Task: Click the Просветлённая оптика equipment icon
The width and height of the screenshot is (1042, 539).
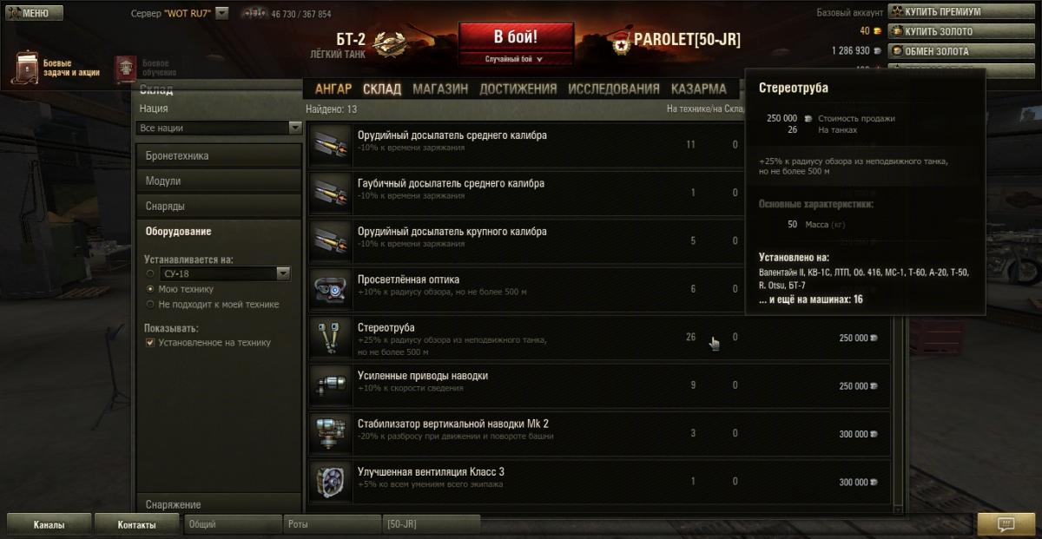Action: click(331, 290)
